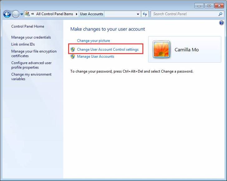The width and height of the screenshot is (227, 181).
Task: Go to Control Panel Home
Action: [28, 26]
